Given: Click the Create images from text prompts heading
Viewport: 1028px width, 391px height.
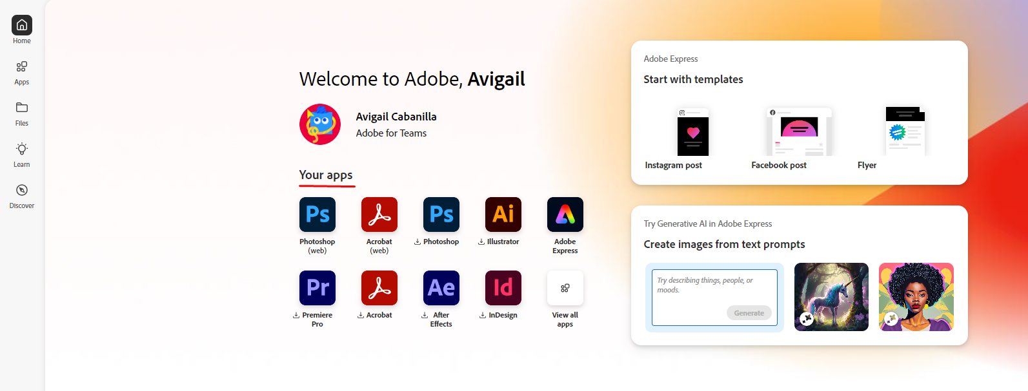Looking at the screenshot, I should tap(724, 244).
